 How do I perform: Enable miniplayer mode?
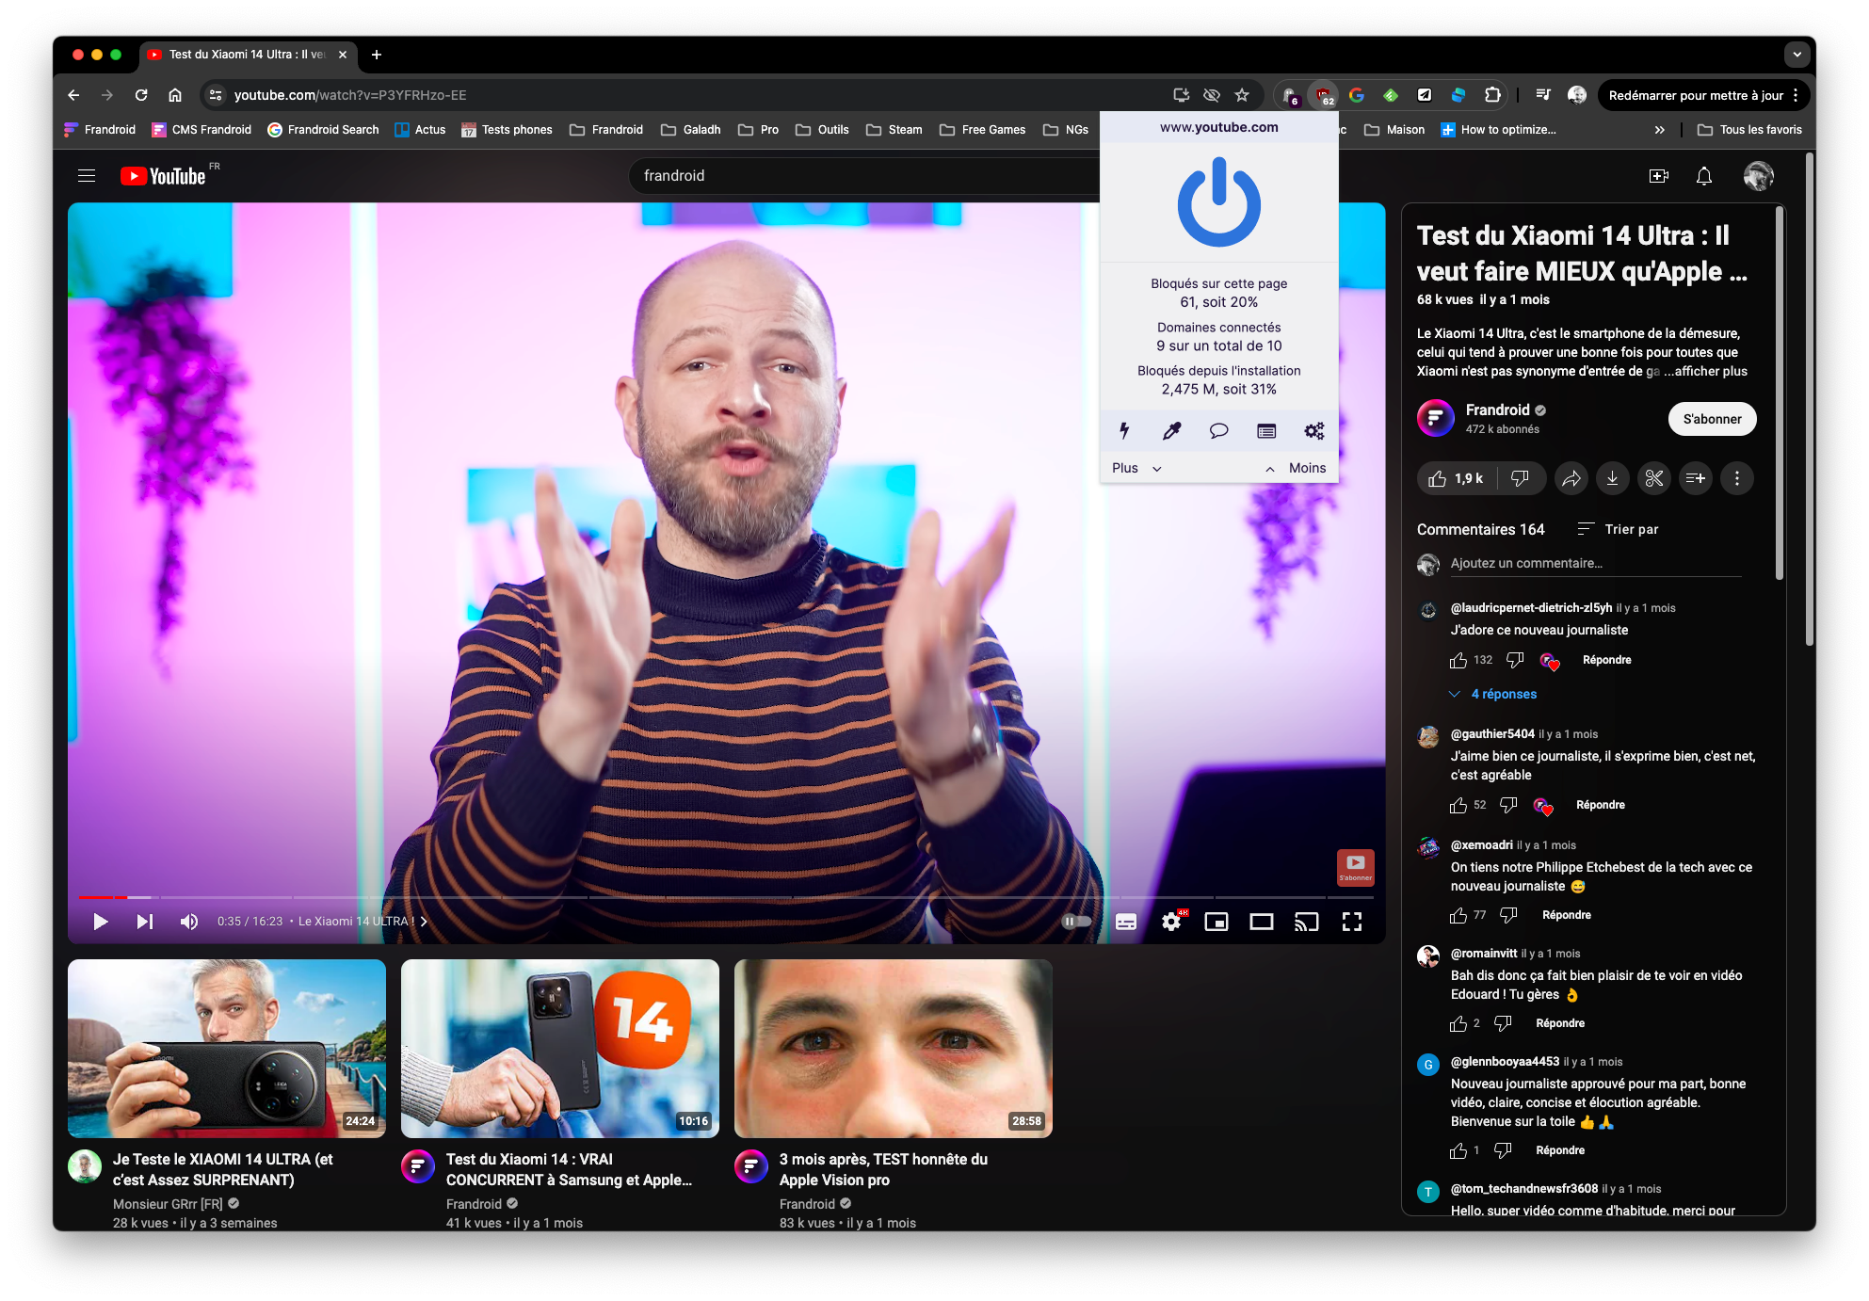pyautogui.click(x=1216, y=922)
